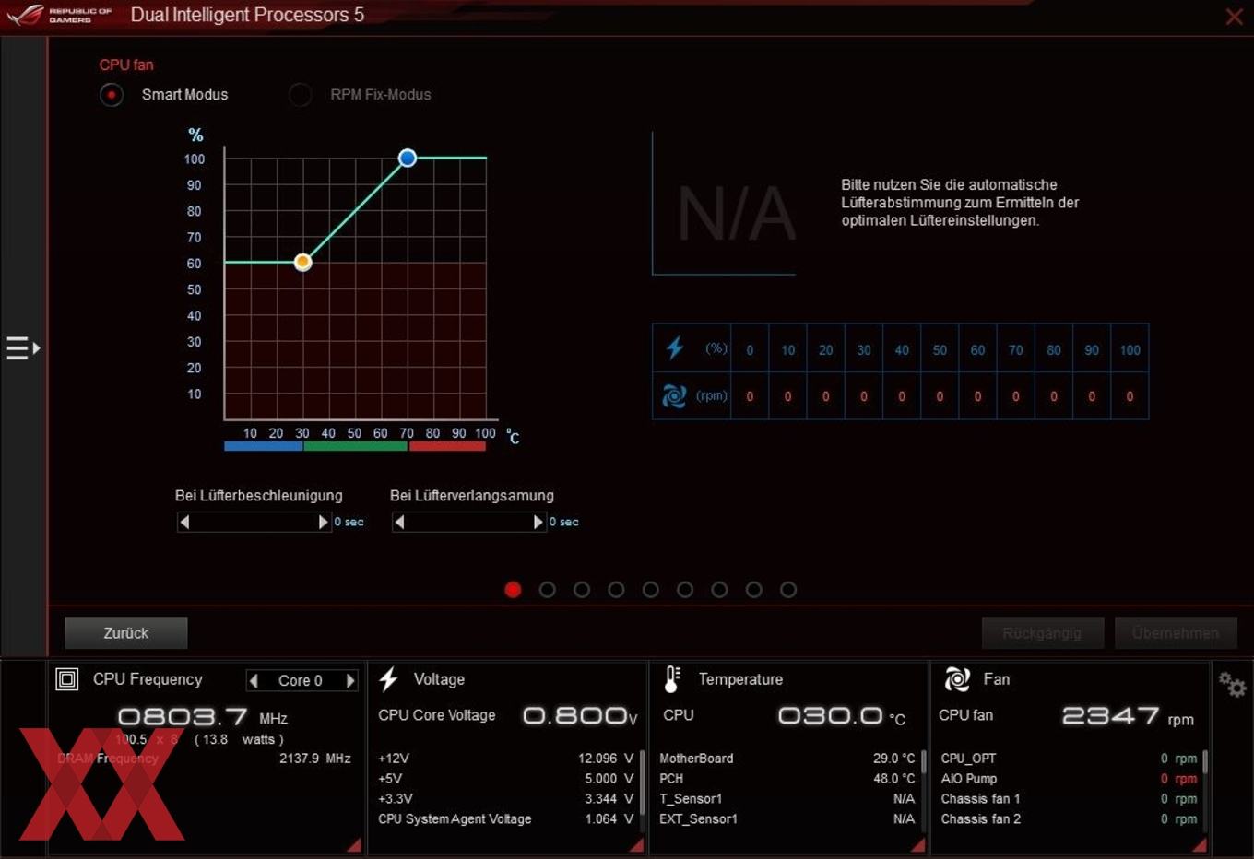
Task: Click the Lüfterbeschleunigung slider track
Action: [x=254, y=522]
